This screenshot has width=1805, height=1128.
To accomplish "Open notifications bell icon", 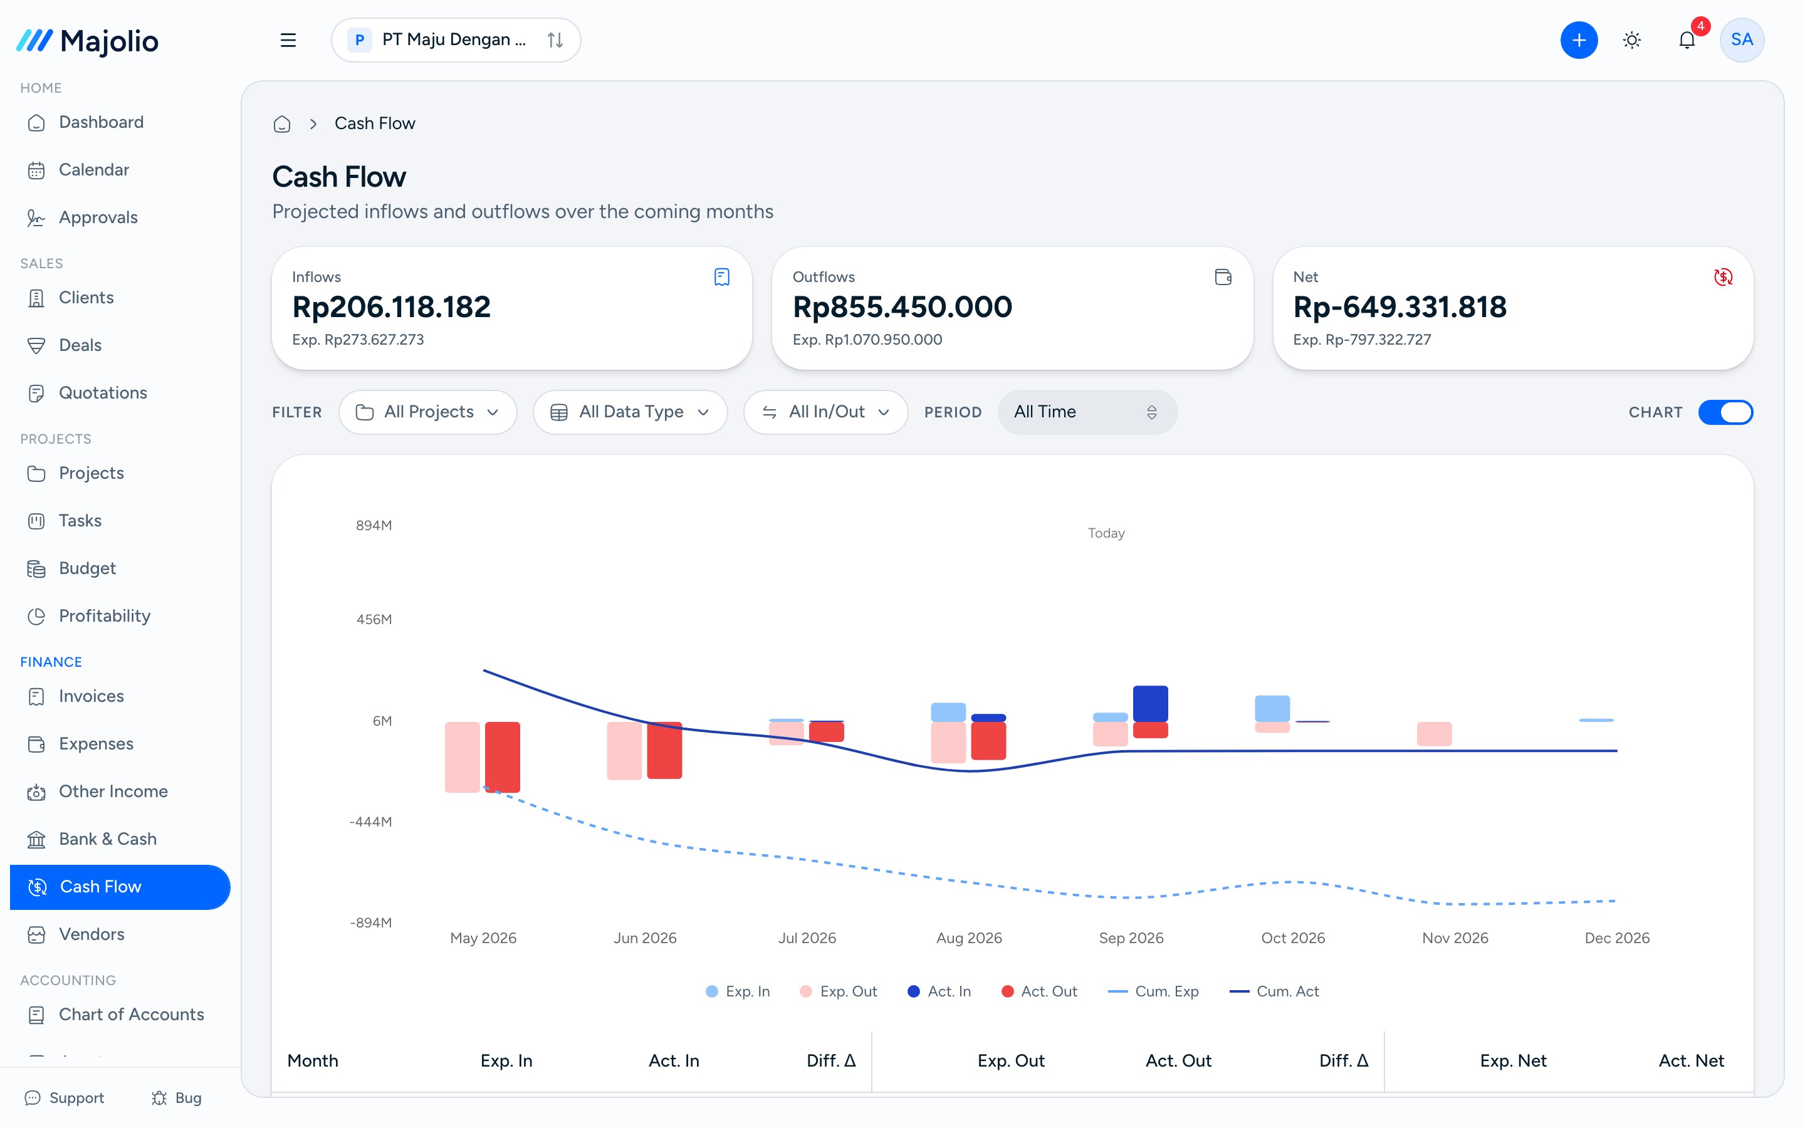I will (1687, 39).
